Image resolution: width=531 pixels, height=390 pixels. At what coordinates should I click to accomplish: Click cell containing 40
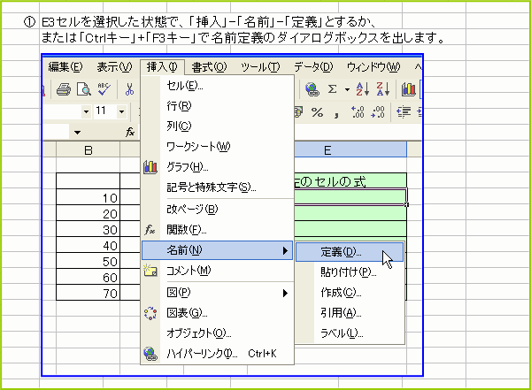[x=88, y=245]
